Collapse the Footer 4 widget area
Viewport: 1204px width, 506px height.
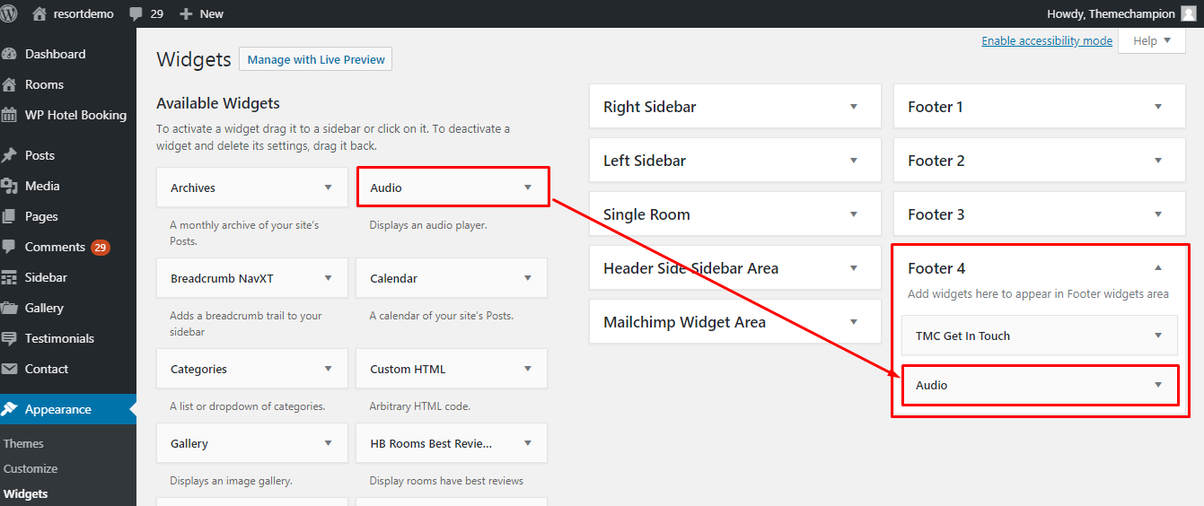(1157, 268)
